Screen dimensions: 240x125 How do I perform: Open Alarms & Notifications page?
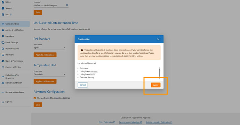[15, 30]
